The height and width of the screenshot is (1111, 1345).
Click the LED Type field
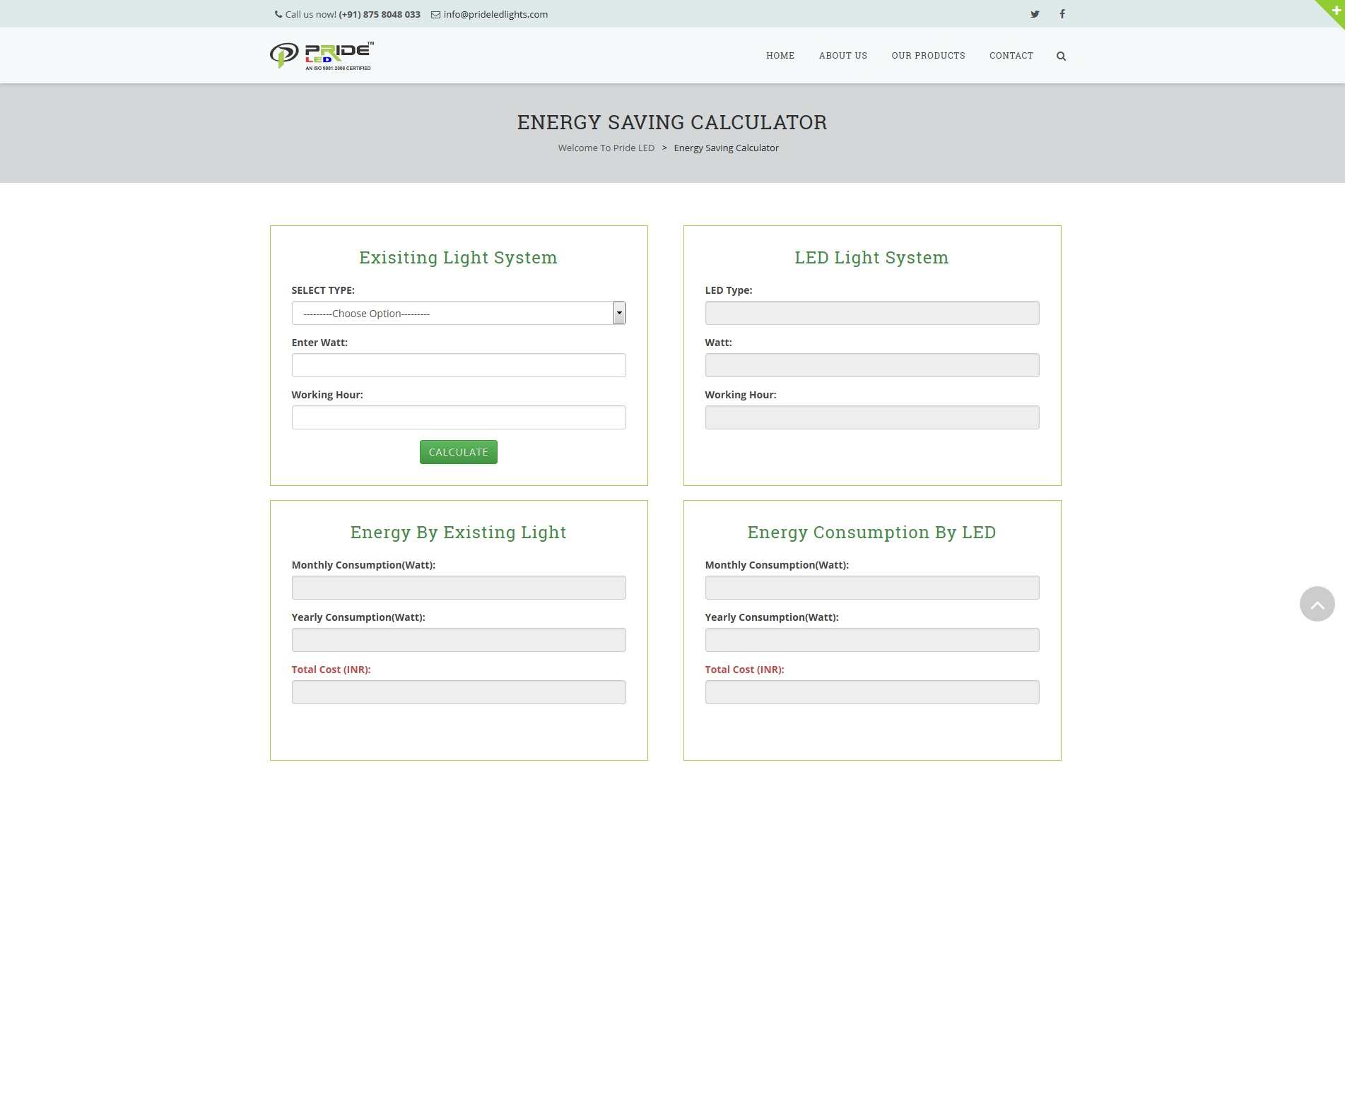[871, 313]
